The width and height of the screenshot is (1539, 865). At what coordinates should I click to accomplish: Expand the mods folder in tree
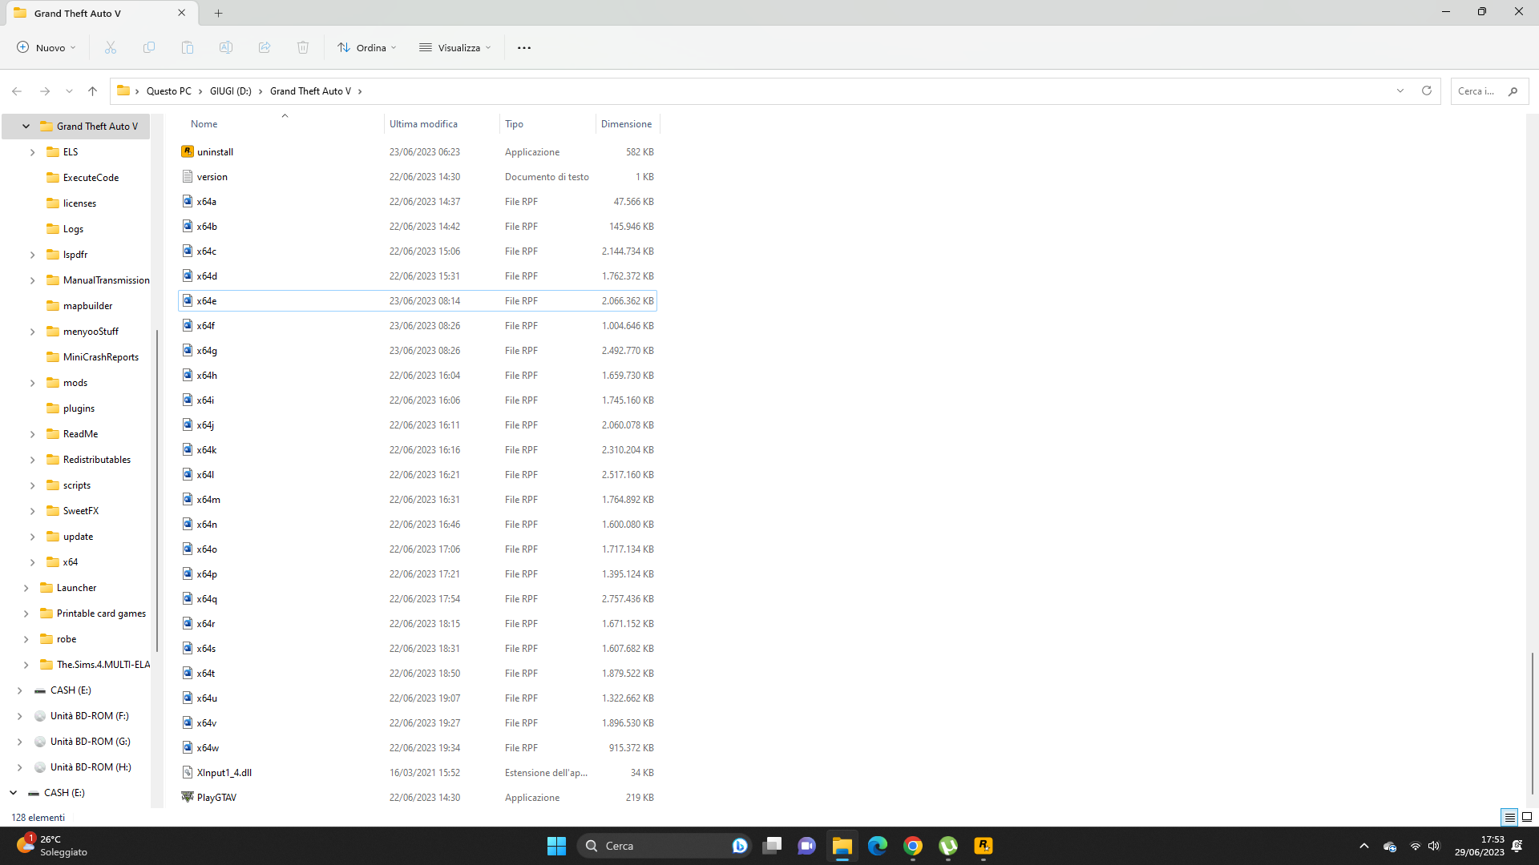[x=33, y=383]
